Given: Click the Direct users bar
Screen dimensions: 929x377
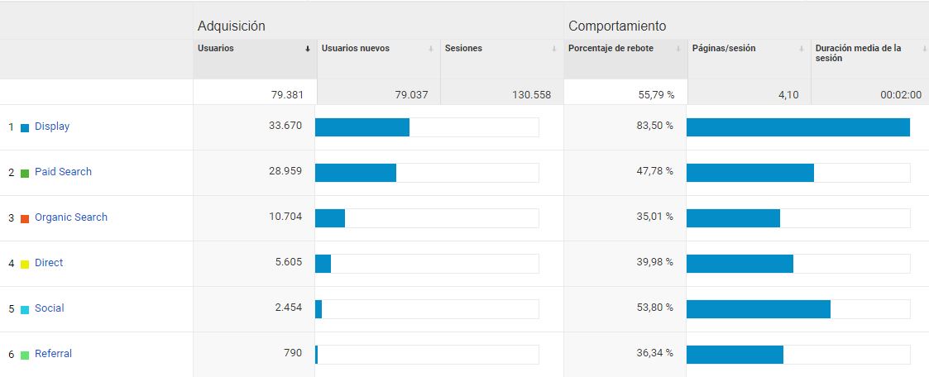Looking at the screenshot, I should click(x=323, y=264).
